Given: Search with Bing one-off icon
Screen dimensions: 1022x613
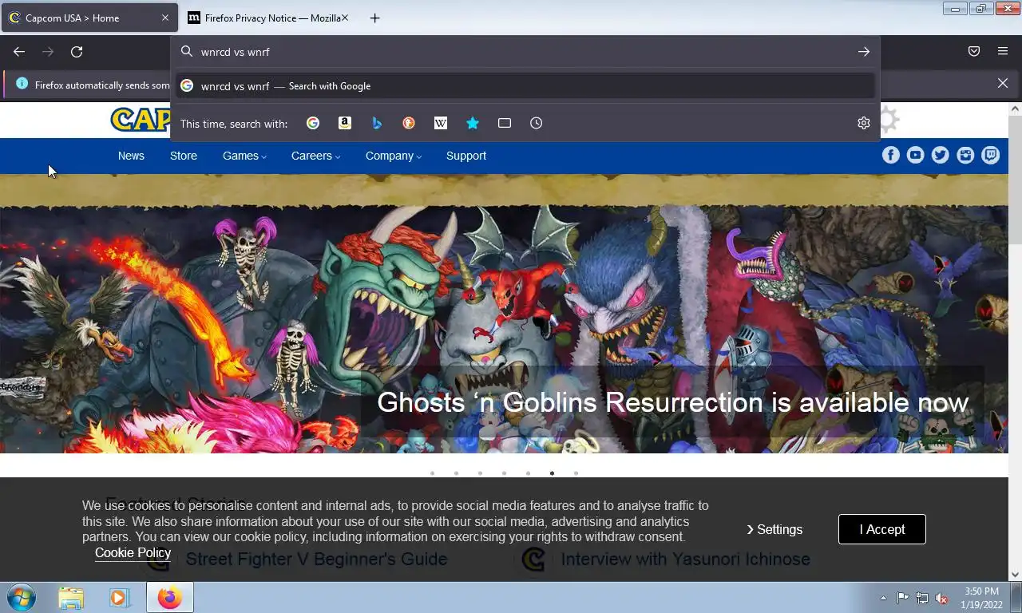Looking at the screenshot, I should coord(377,123).
